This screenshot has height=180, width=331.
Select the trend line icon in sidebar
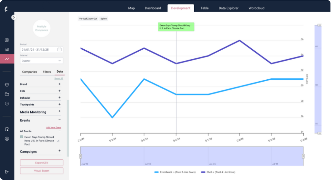coord(7,59)
